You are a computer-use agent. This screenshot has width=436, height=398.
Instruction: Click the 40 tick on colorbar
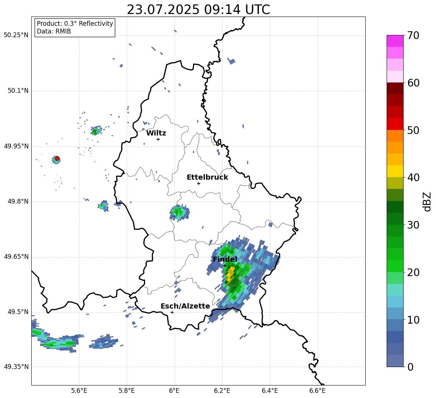(x=413, y=177)
